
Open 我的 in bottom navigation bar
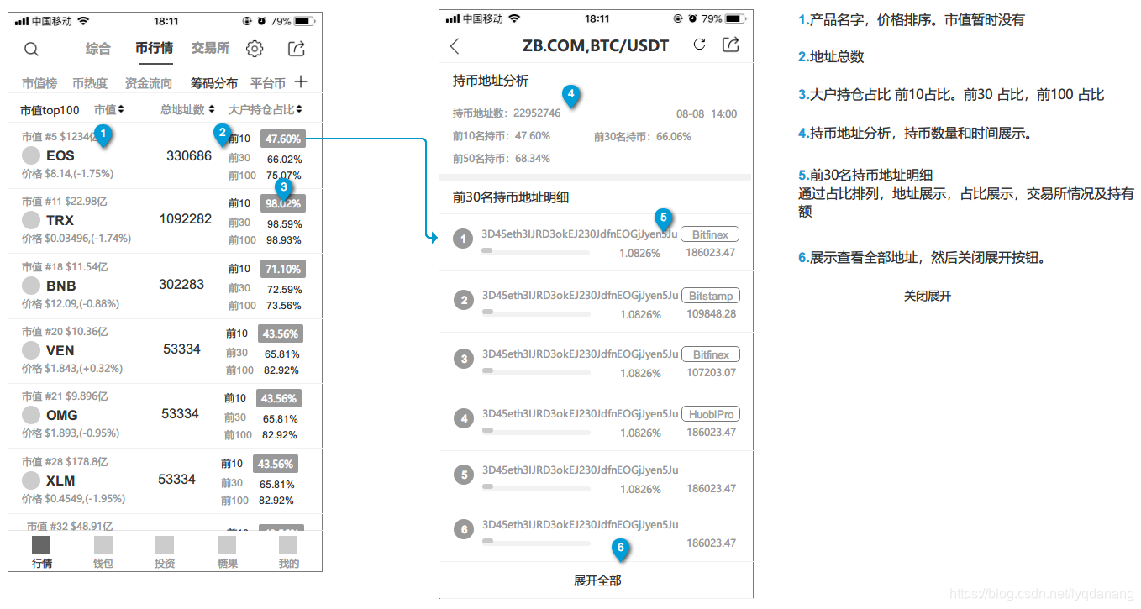[289, 553]
